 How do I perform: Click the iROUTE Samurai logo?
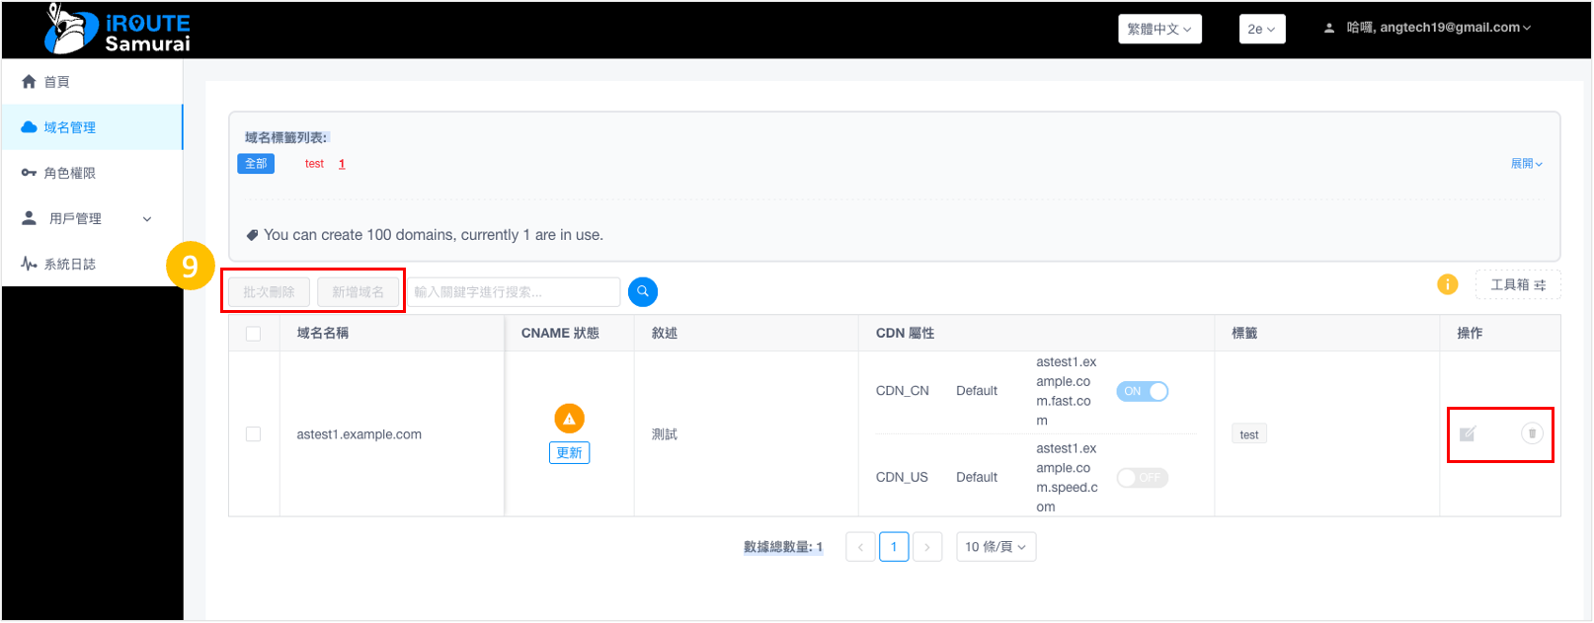click(118, 30)
